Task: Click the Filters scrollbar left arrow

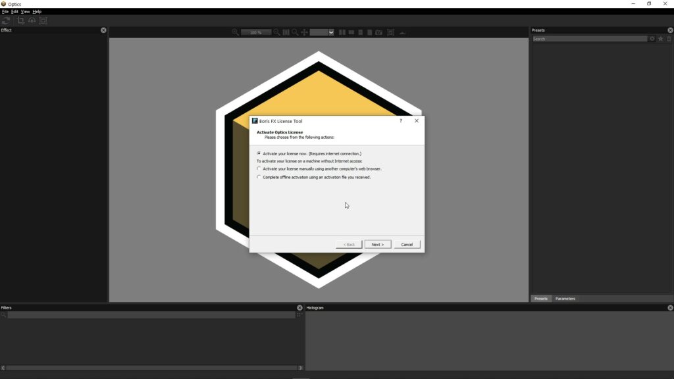Action: (3, 368)
